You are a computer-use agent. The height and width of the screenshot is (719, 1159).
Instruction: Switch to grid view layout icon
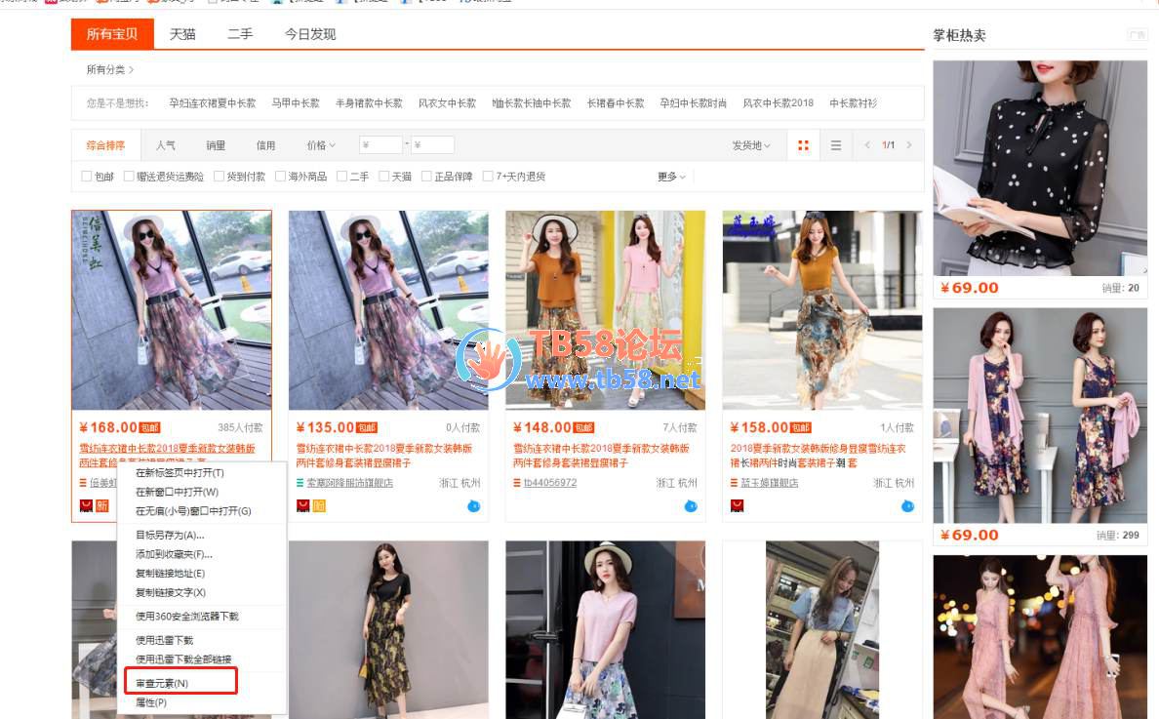803,145
